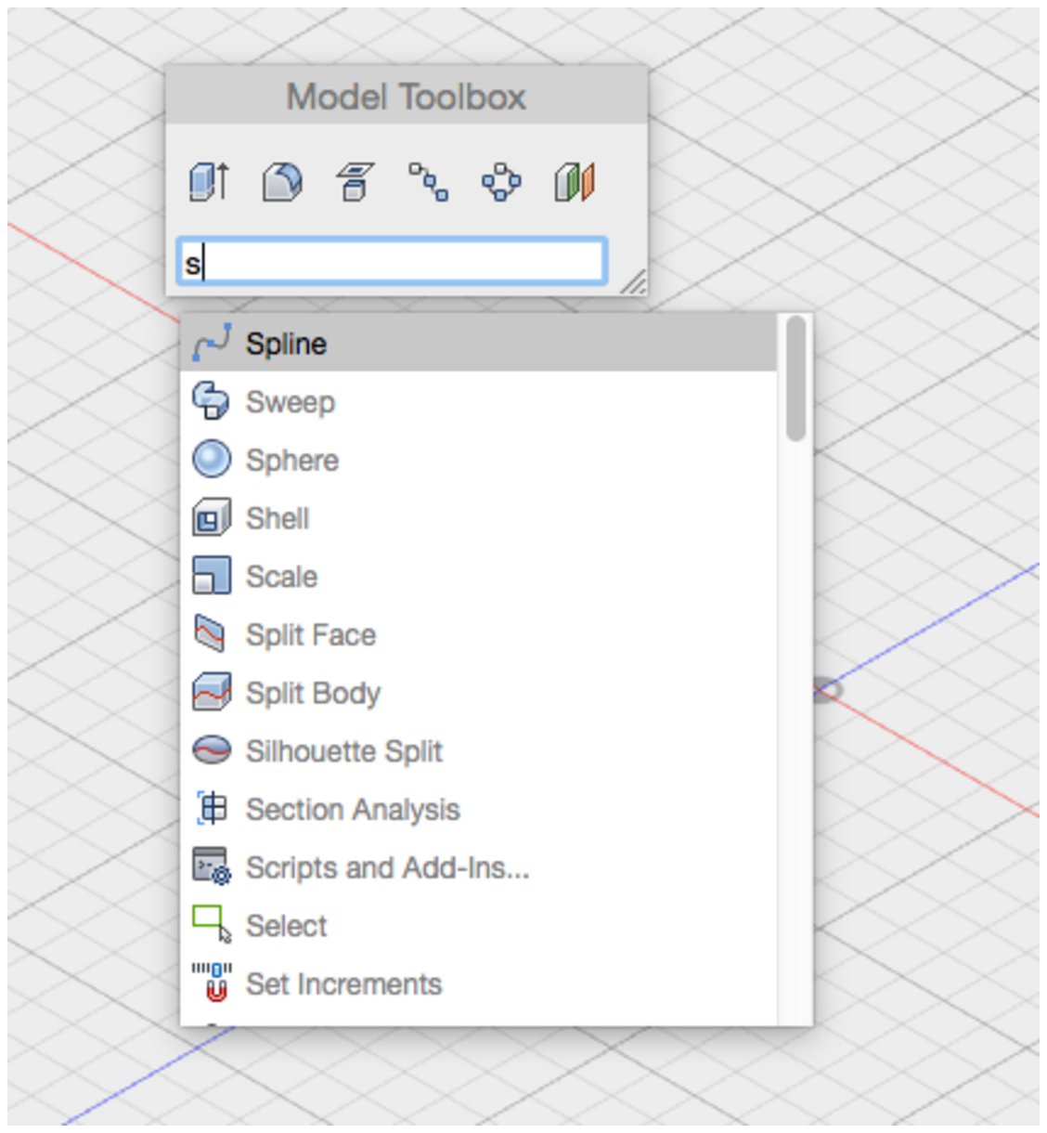The height and width of the screenshot is (1133, 1047).
Task: Click the Set Increments magnet icon
Action: tap(212, 983)
